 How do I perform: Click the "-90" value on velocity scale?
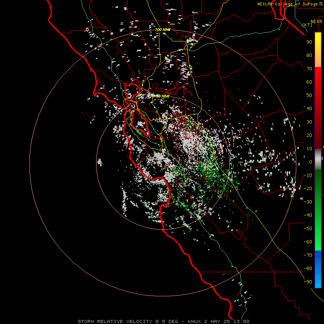pyautogui.click(x=308, y=282)
